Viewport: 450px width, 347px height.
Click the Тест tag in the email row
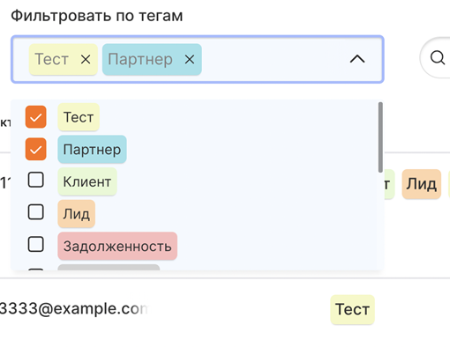352,310
